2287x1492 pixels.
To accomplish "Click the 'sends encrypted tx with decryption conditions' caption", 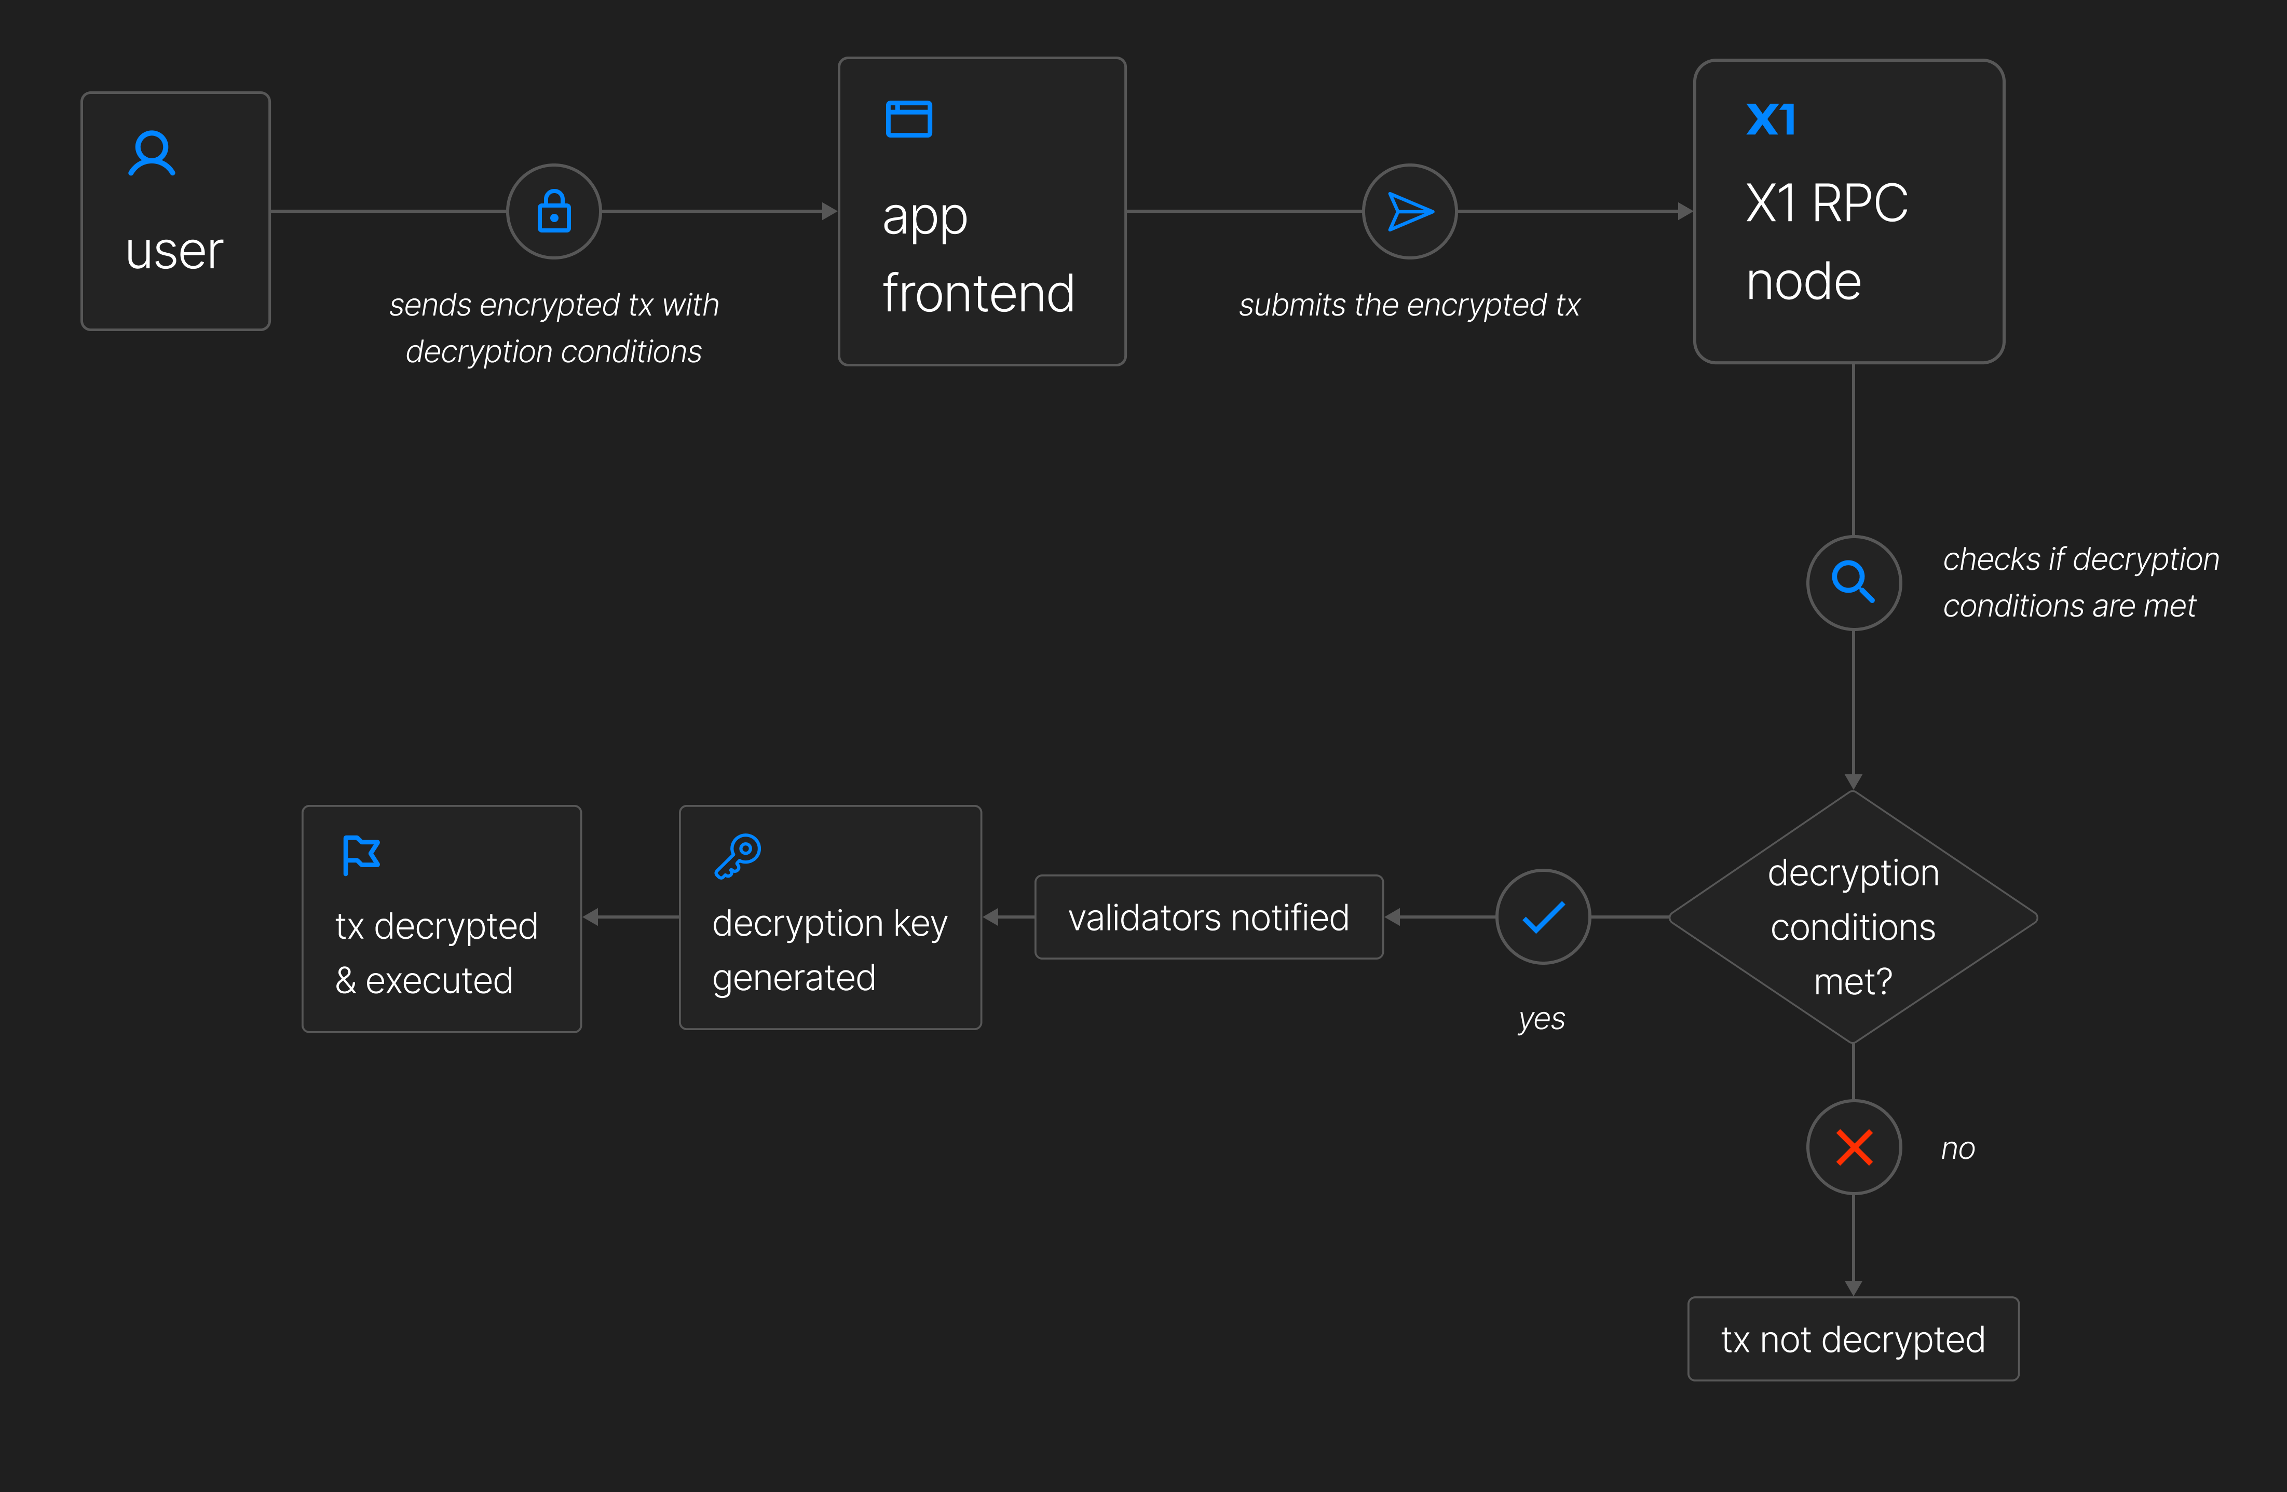I will (553, 328).
